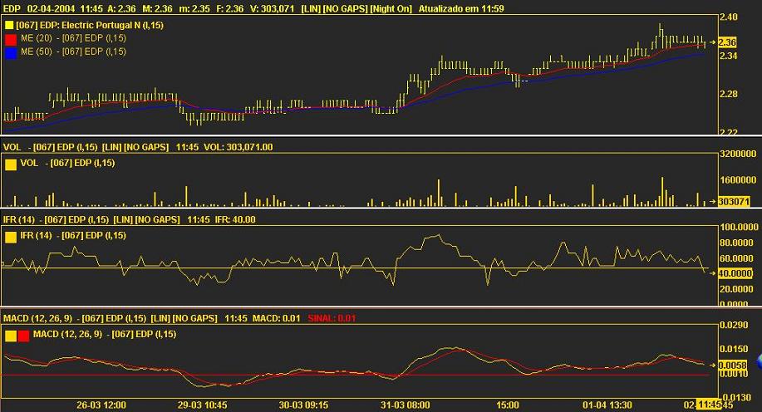Click the yellow MACD legend swatch
Screen dimensions: 762x412
pos(11,336)
